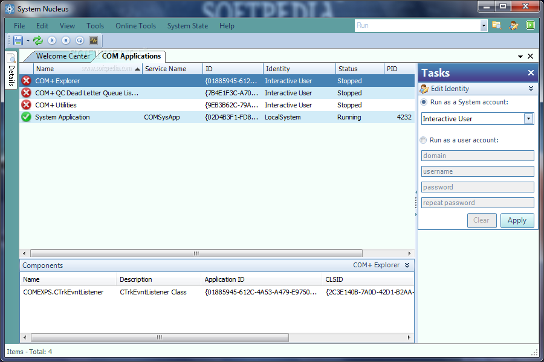Open the Save button dropdown arrow
Viewport: 544px width, 362px height.
28,41
